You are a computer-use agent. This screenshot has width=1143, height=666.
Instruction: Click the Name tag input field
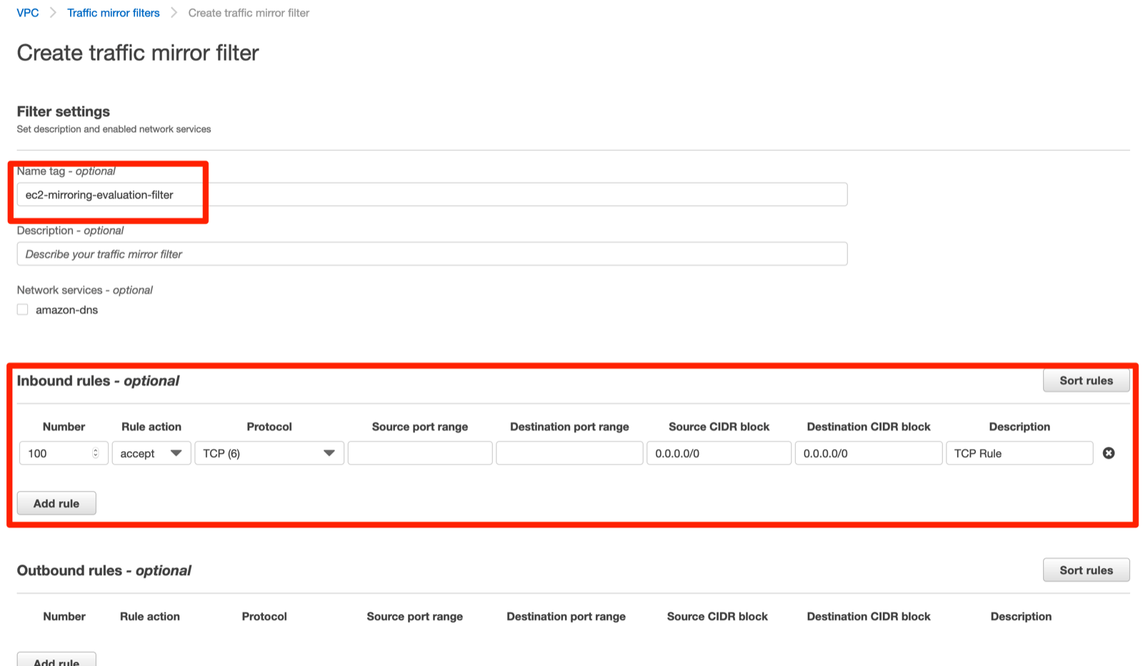click(x=429, y=194)
